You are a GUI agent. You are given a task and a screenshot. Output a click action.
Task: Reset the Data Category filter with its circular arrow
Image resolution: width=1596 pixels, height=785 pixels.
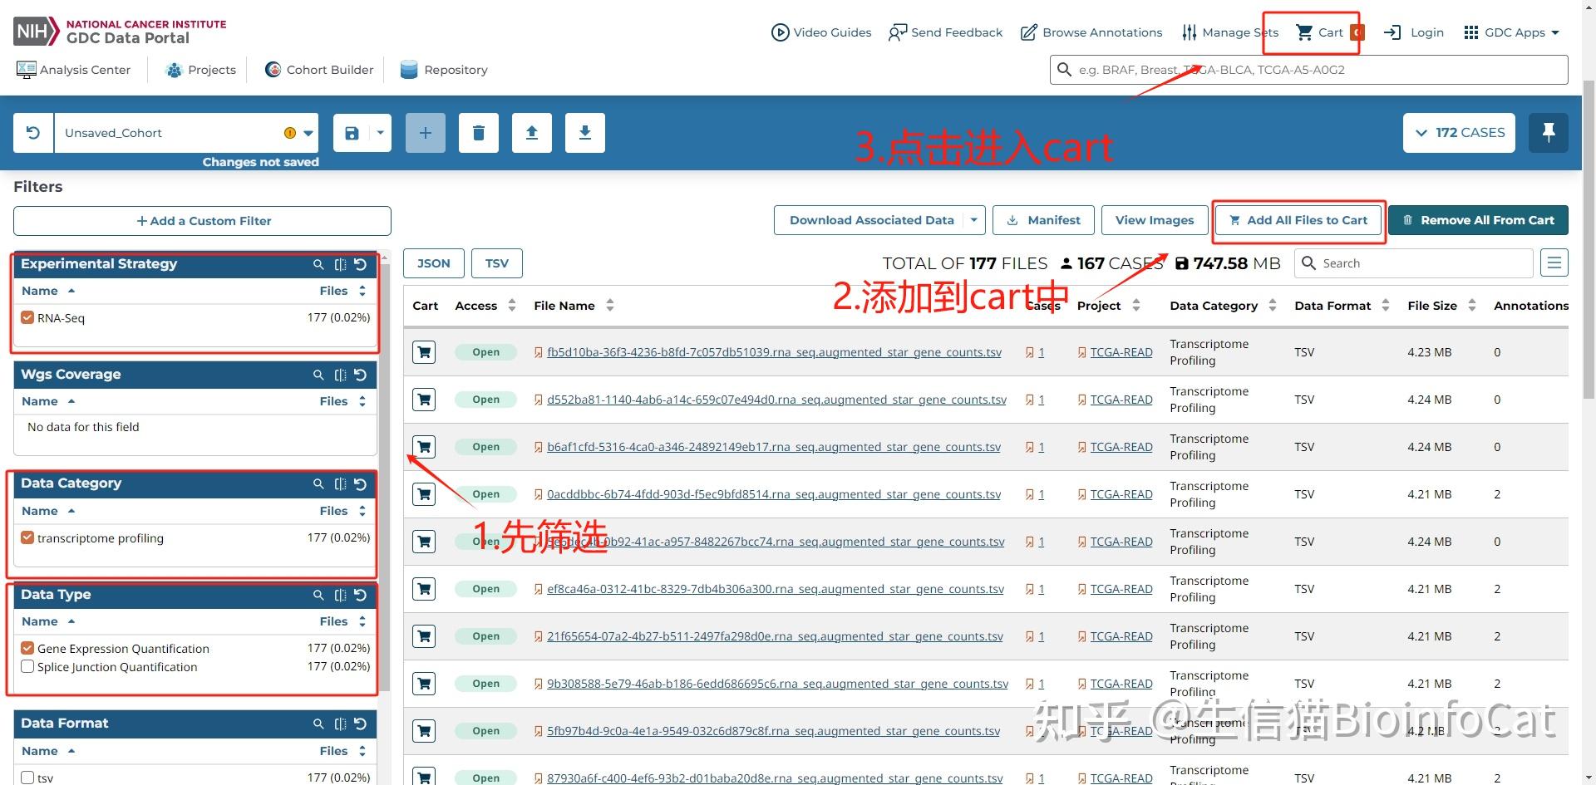click(360, 484)
